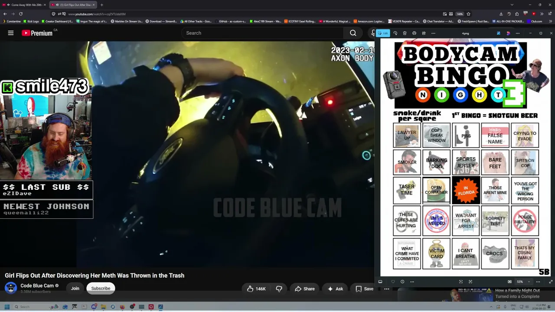Open Creator Dashboard bookmark
Screen dimensions: 555x312
click(57, 21)
